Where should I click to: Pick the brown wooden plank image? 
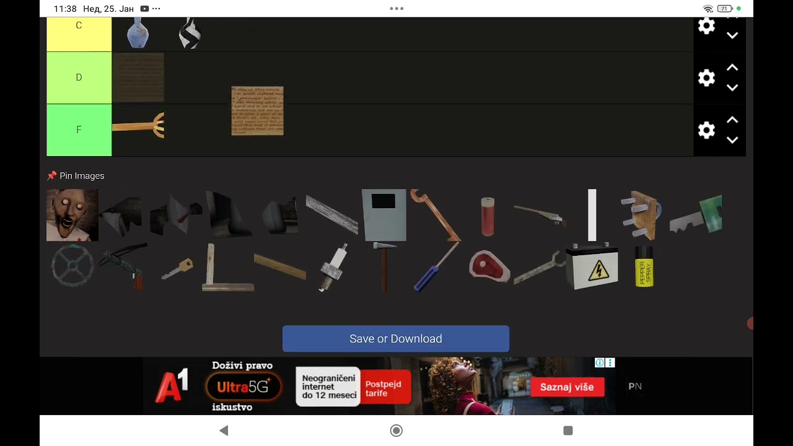(280, 266)
